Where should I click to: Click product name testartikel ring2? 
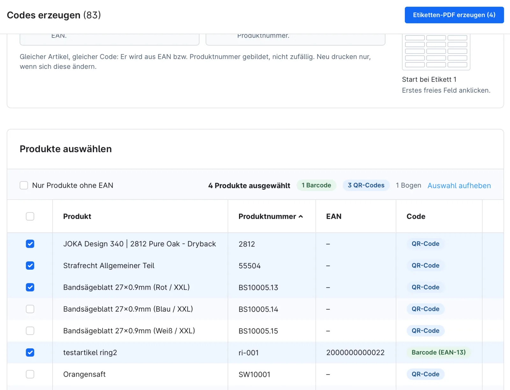[90, 353]
